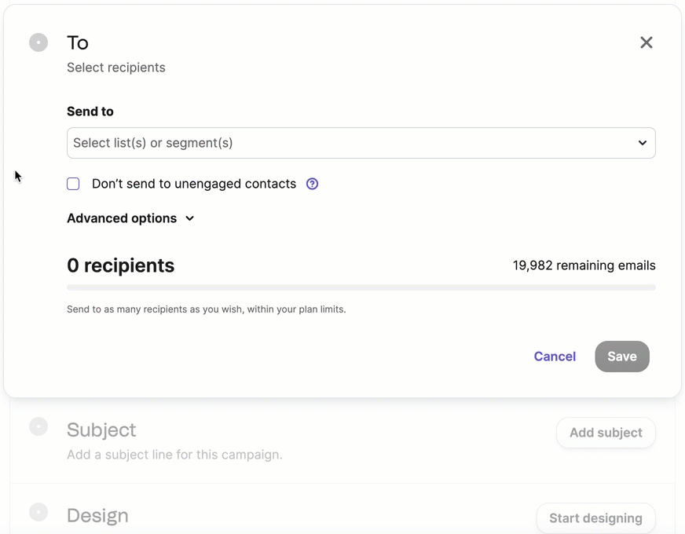Click the 0 recipients count
The height and width of the screenshot is (534, 685).
point(120,265)
